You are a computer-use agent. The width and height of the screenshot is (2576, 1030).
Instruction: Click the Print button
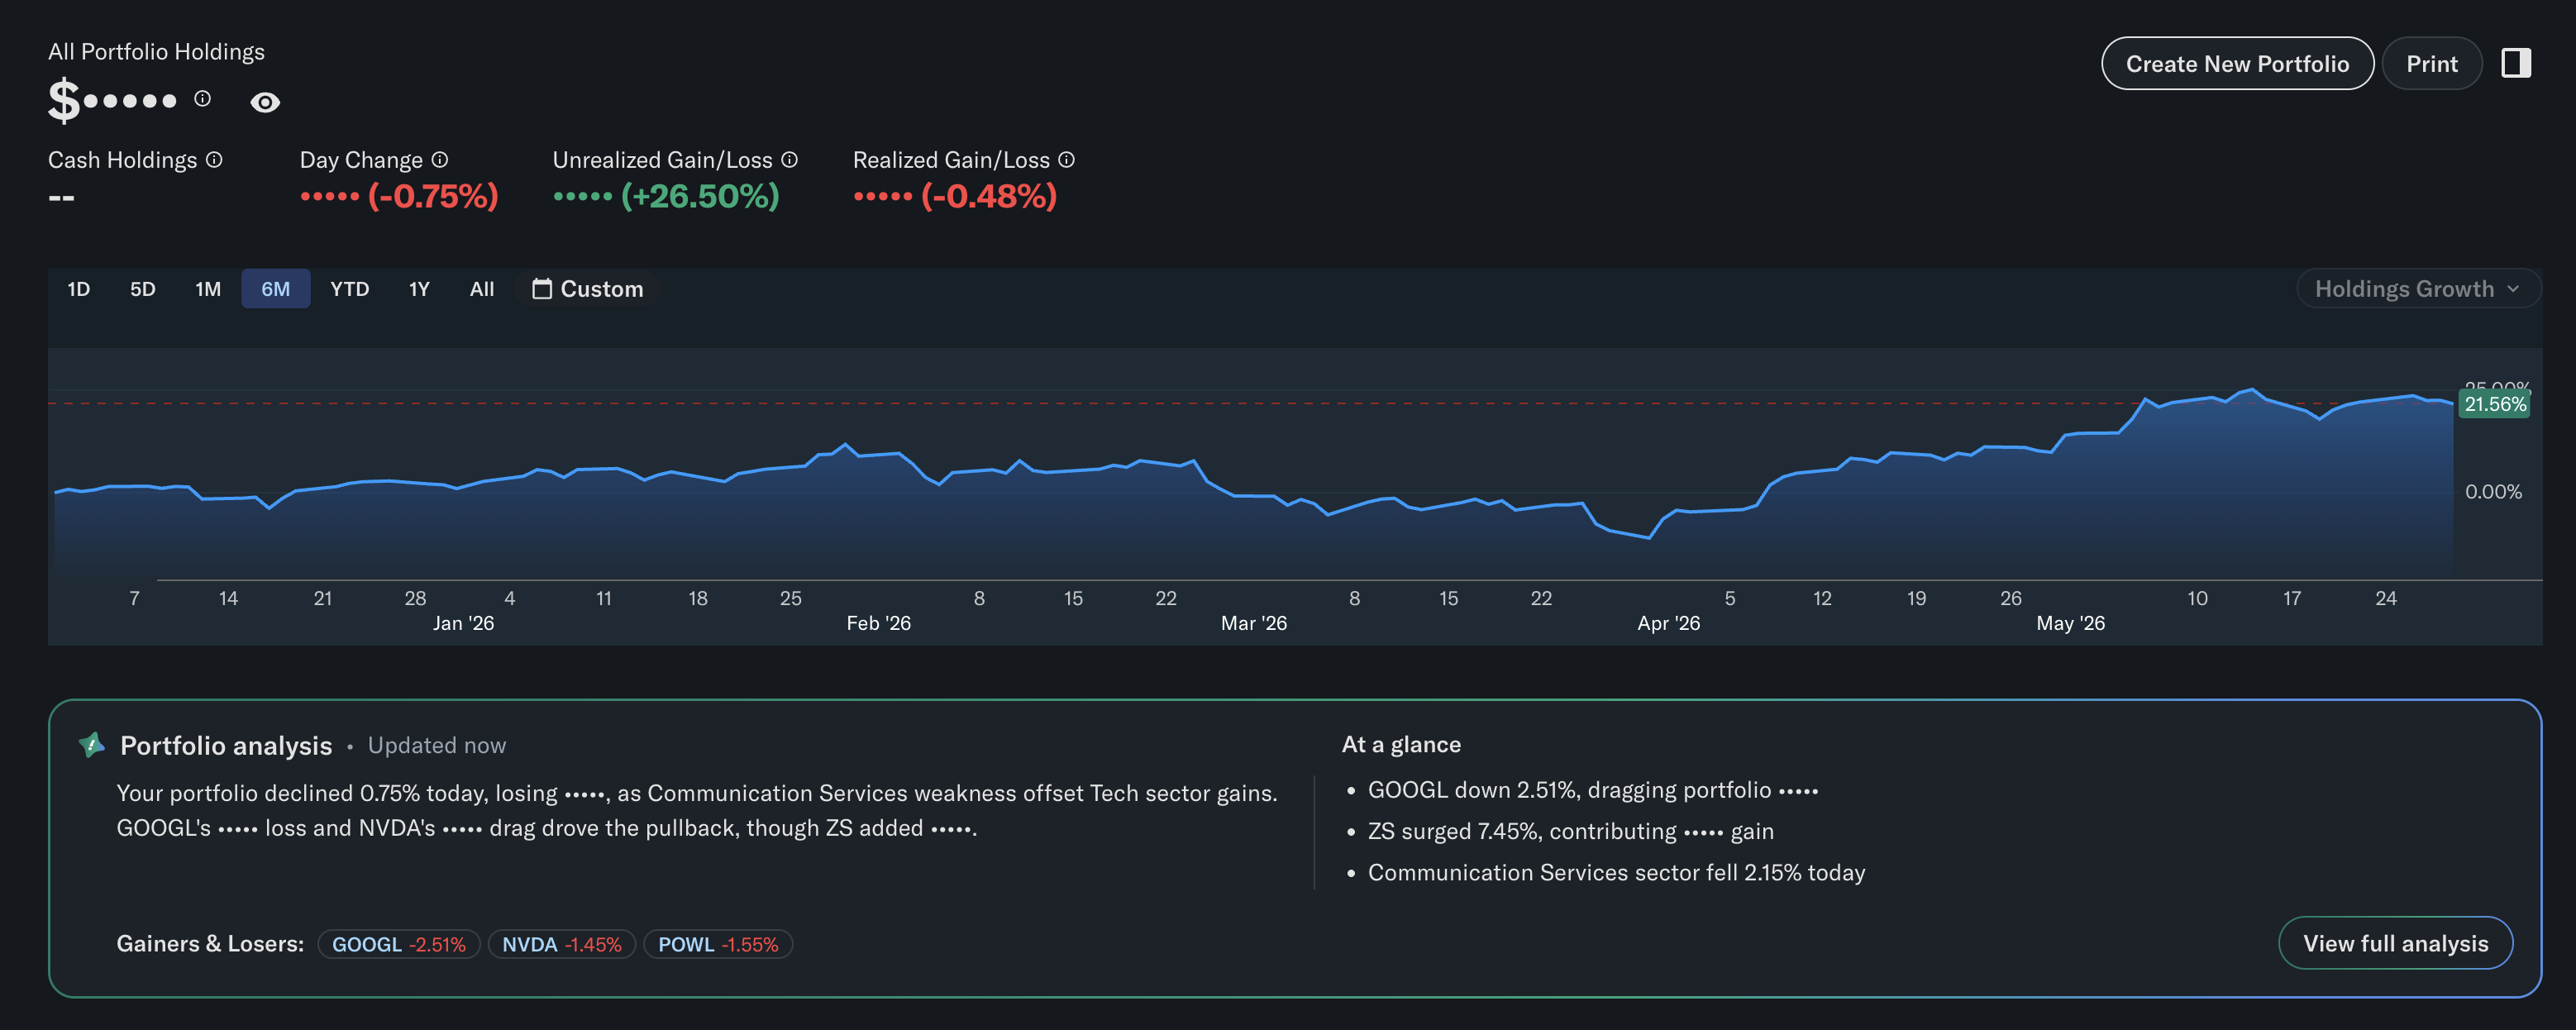pyautogui.click(x=2431, y=64)
